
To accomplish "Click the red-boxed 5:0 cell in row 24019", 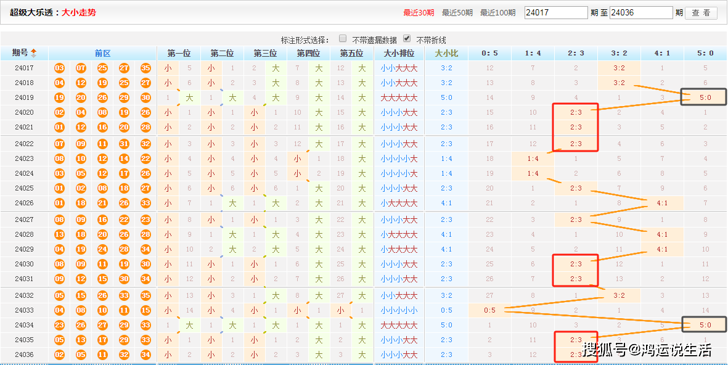I will pos(703,97).
